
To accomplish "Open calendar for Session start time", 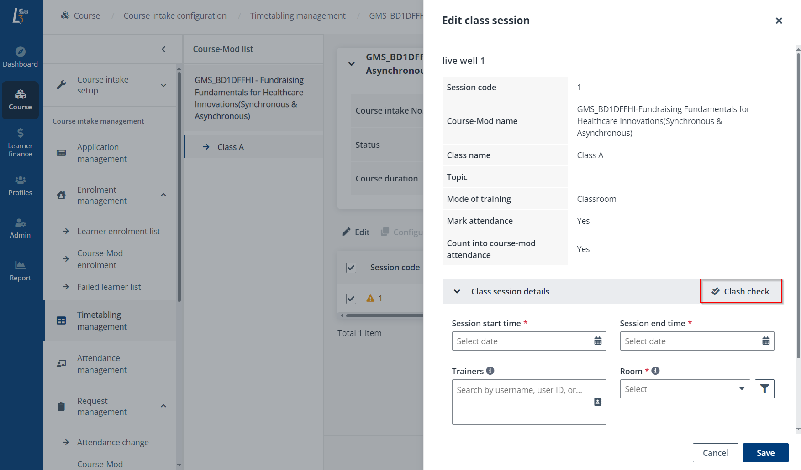I will pos(598,341).
